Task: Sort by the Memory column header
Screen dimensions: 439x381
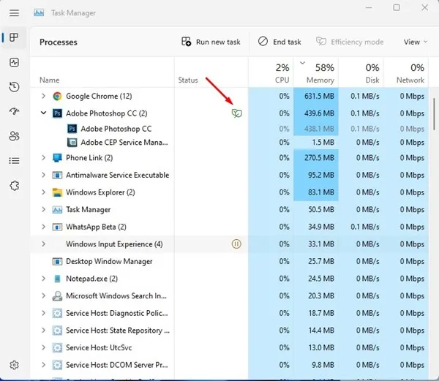Action: (316, 72)
